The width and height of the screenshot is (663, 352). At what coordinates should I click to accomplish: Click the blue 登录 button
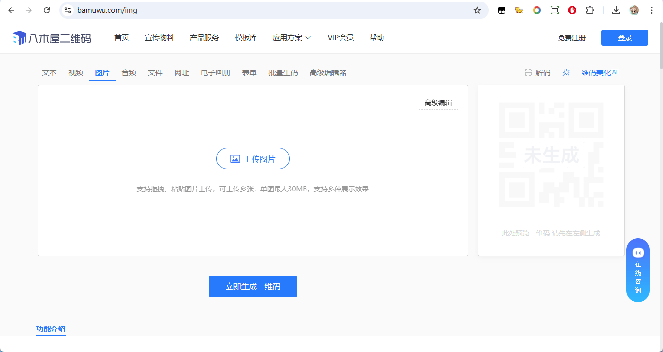(624, 38)
